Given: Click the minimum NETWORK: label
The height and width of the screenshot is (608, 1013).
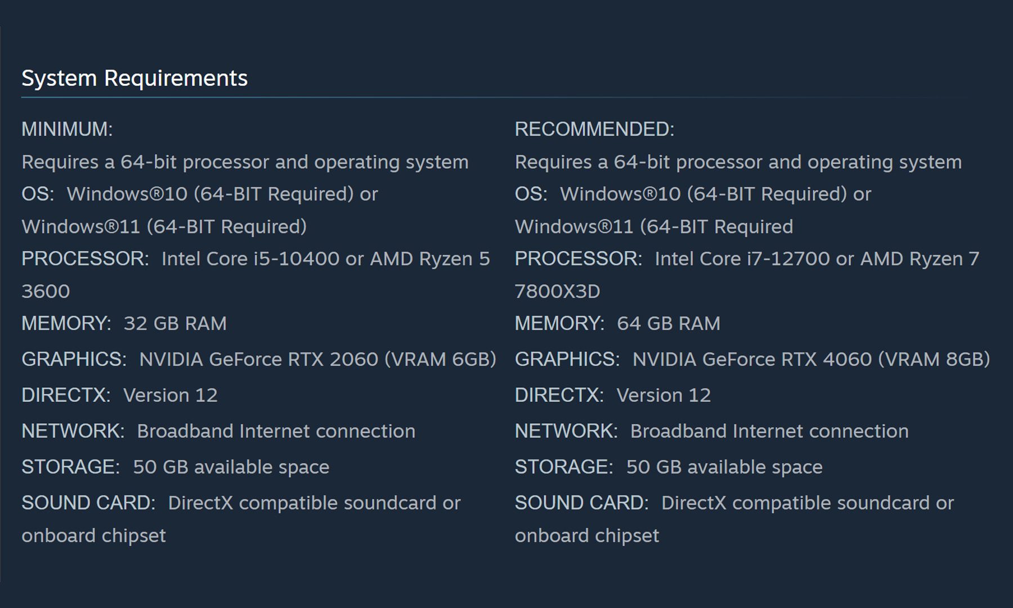Looking at the screenshot, I should pyautogui.click(x=73, y=431).
